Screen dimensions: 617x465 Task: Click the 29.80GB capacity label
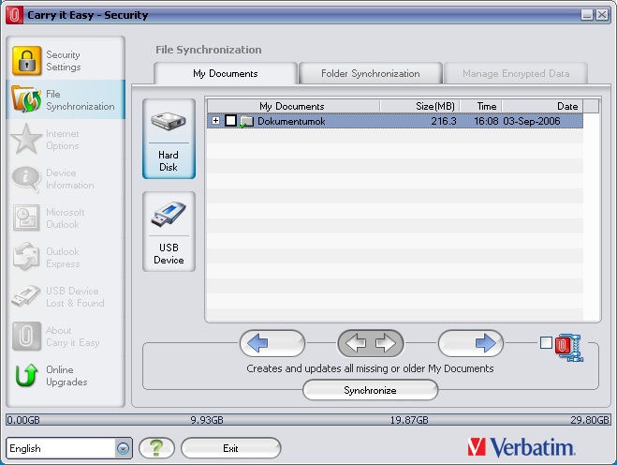pyautogui.click(x=590, y=420)
